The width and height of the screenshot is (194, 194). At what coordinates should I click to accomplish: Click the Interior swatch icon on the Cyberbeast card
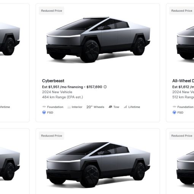tap(69, 107)
